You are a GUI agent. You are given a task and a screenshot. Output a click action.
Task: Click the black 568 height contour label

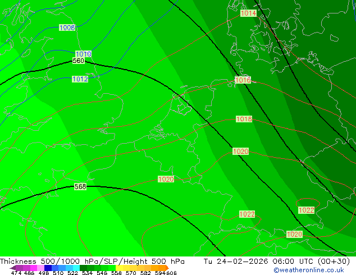(x=80, y=186)
